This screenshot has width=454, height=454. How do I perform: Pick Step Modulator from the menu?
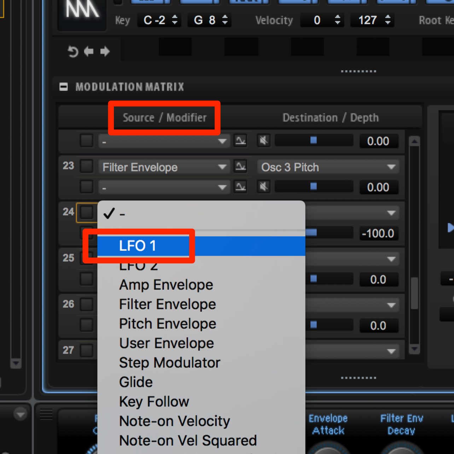201,362
